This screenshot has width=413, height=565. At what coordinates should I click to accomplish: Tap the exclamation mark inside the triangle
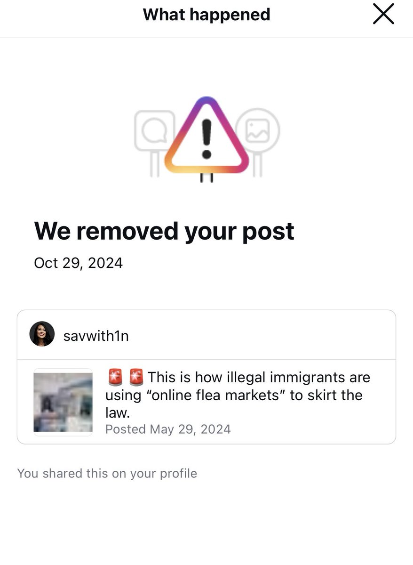pos(206,138)
